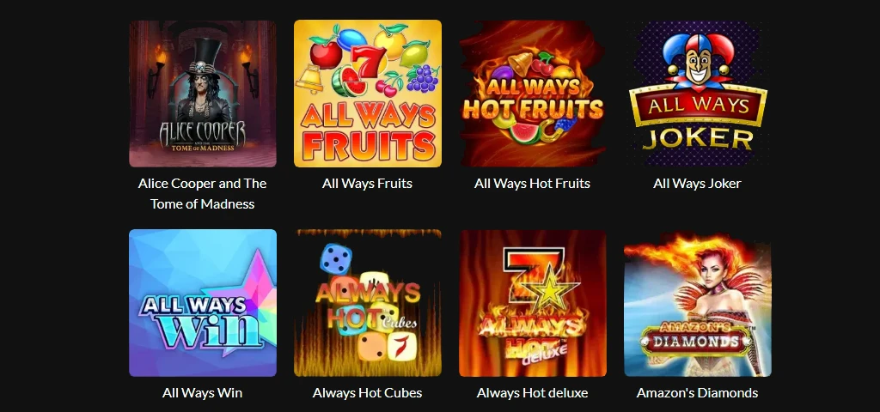Choose the All Ways Win game thumbnail

[x=203, y=303]
